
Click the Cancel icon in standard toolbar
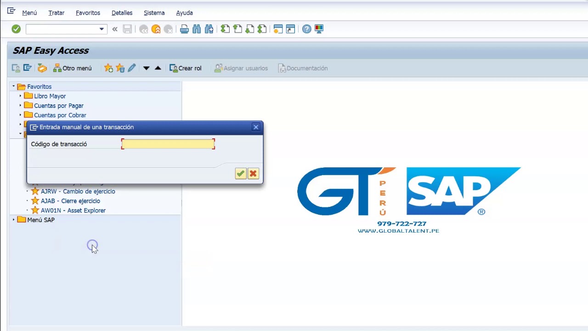point(168,29)
